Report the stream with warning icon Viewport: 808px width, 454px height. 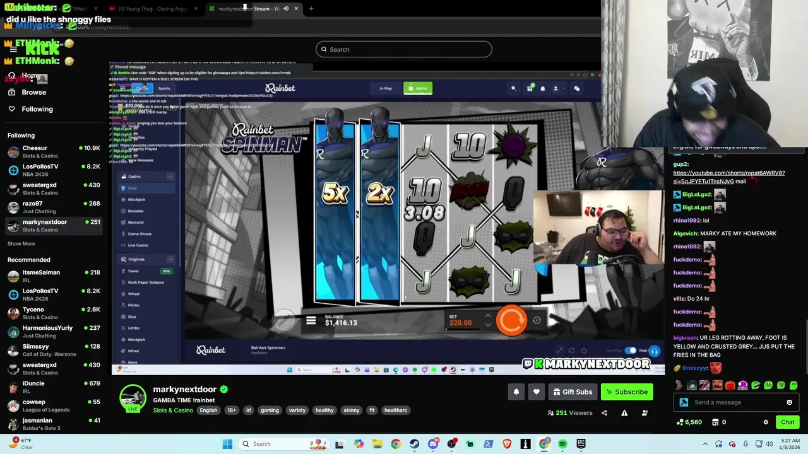click(x=624, y=413)
